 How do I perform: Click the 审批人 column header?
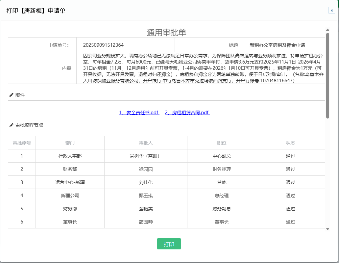click(x=146, y=143)
